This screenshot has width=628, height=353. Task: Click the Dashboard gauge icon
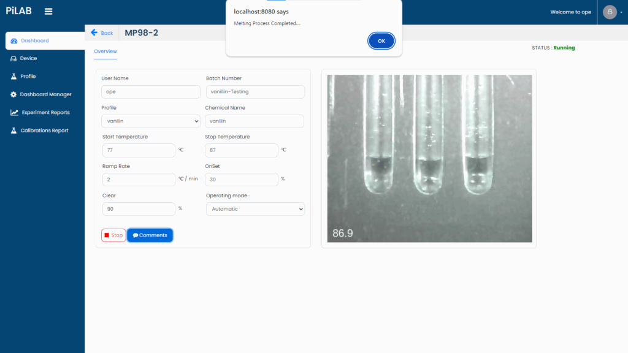click(14, 41)
